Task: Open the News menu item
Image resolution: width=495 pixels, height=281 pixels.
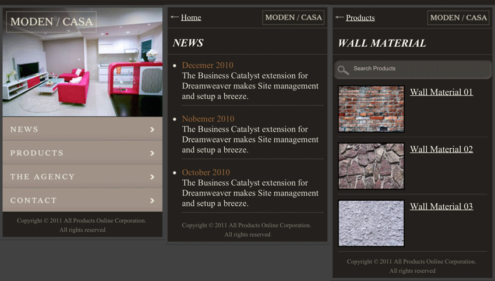Action: [x=24, y=129]
